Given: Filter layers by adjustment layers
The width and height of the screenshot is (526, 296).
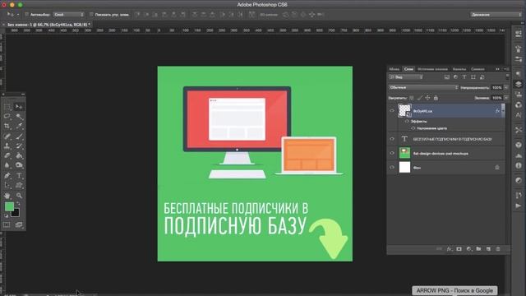Looking at the screenshot, I should click(x=455, y=77).
